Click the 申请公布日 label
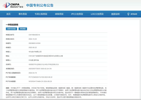 [10, 39]
